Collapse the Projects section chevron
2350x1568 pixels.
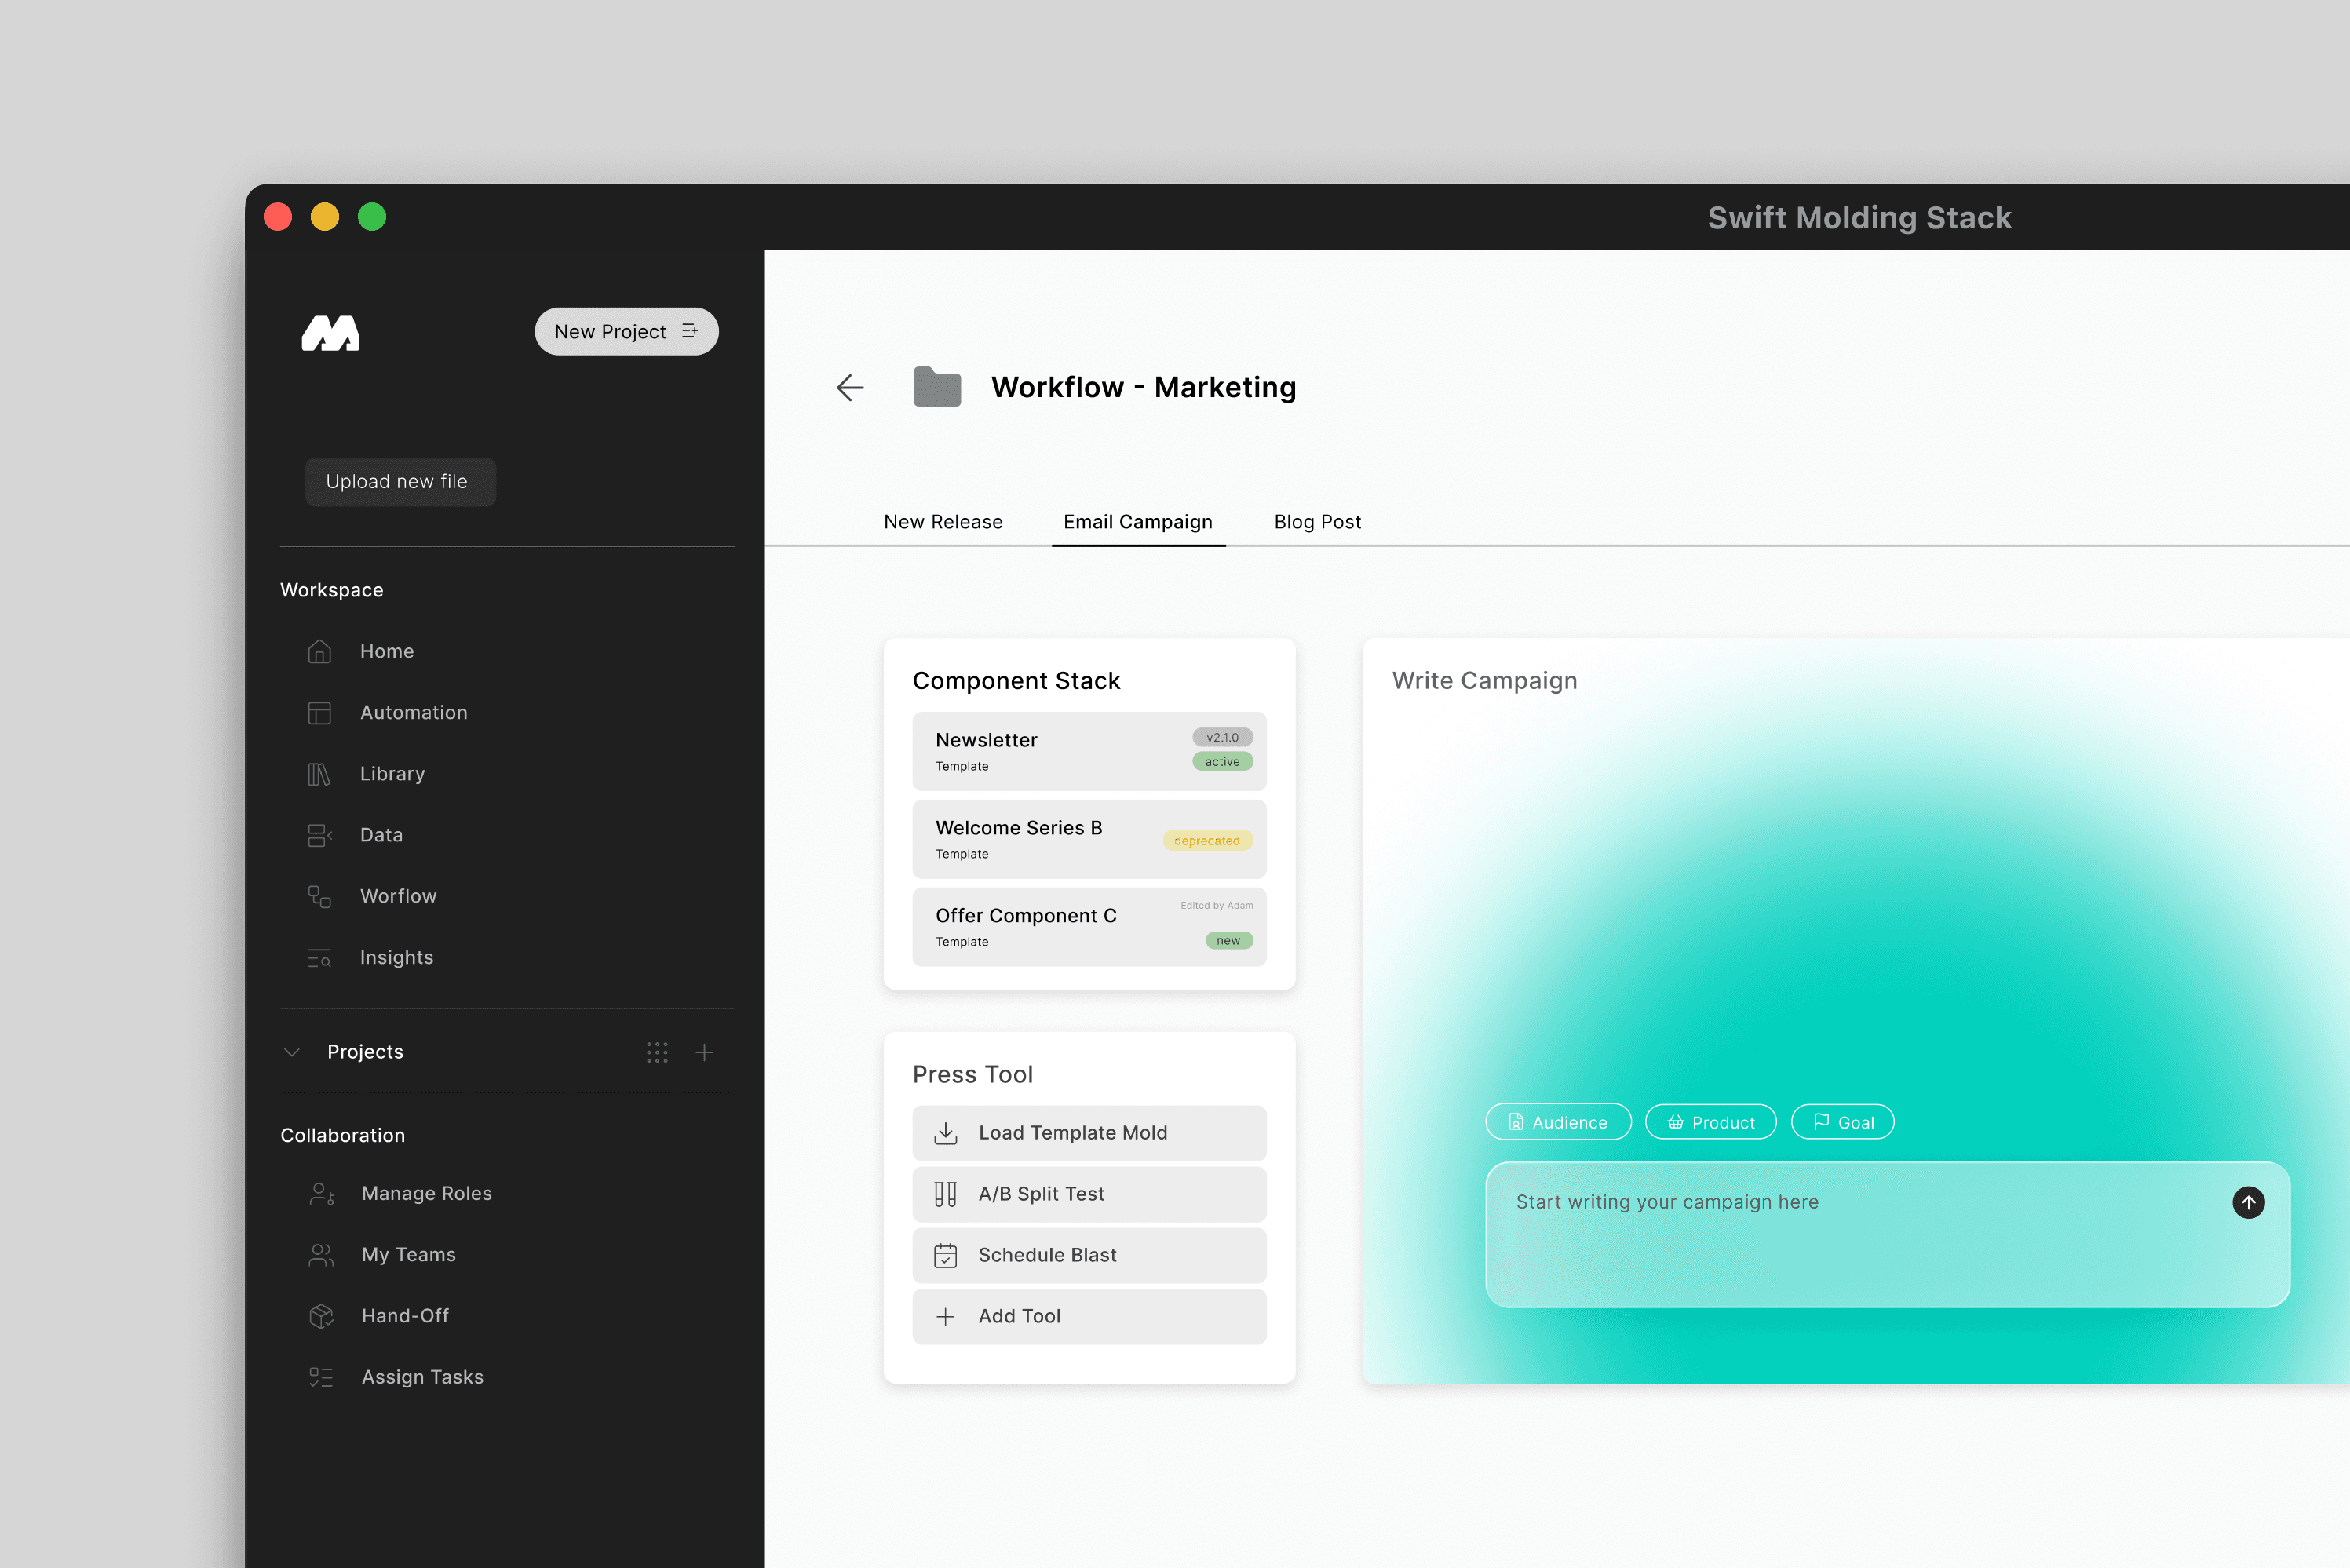pos(292,1052)
